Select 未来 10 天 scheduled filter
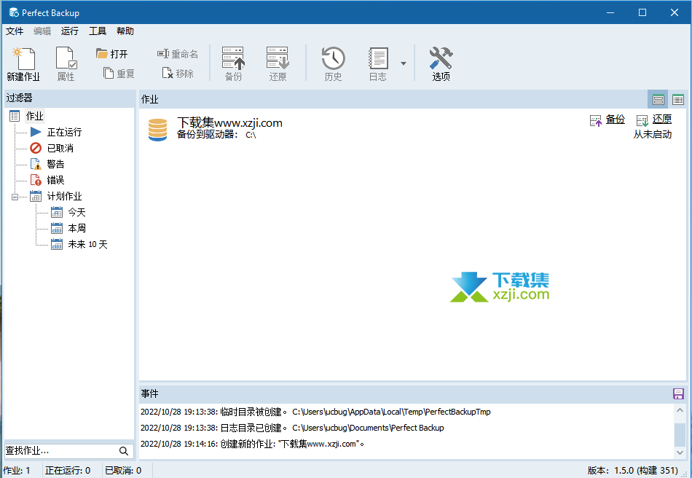This screenshot has height=478, width=692. point(88,244)
